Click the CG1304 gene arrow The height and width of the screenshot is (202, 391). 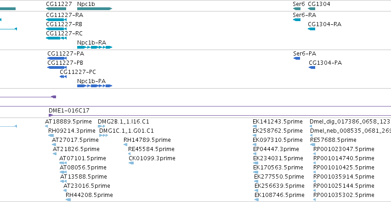tap(312, 9)
